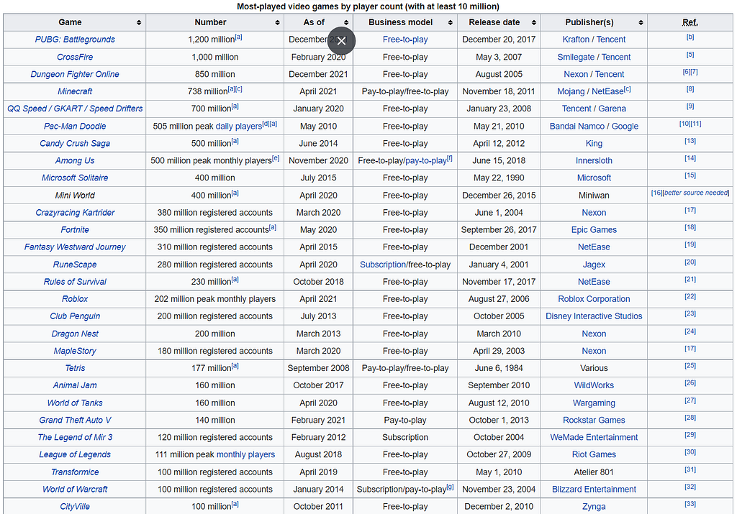Open the better source needed note

(x=696, y=193)
